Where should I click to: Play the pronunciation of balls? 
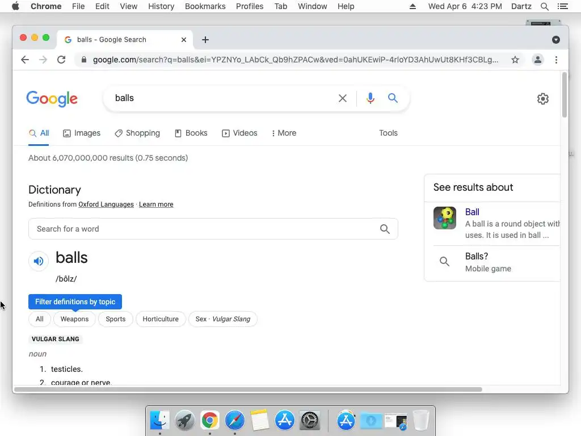coord(39,261)
